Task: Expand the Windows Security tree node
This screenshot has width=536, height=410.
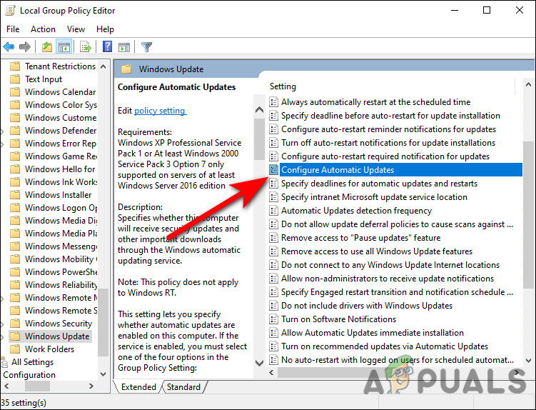Action: (2, 324)
